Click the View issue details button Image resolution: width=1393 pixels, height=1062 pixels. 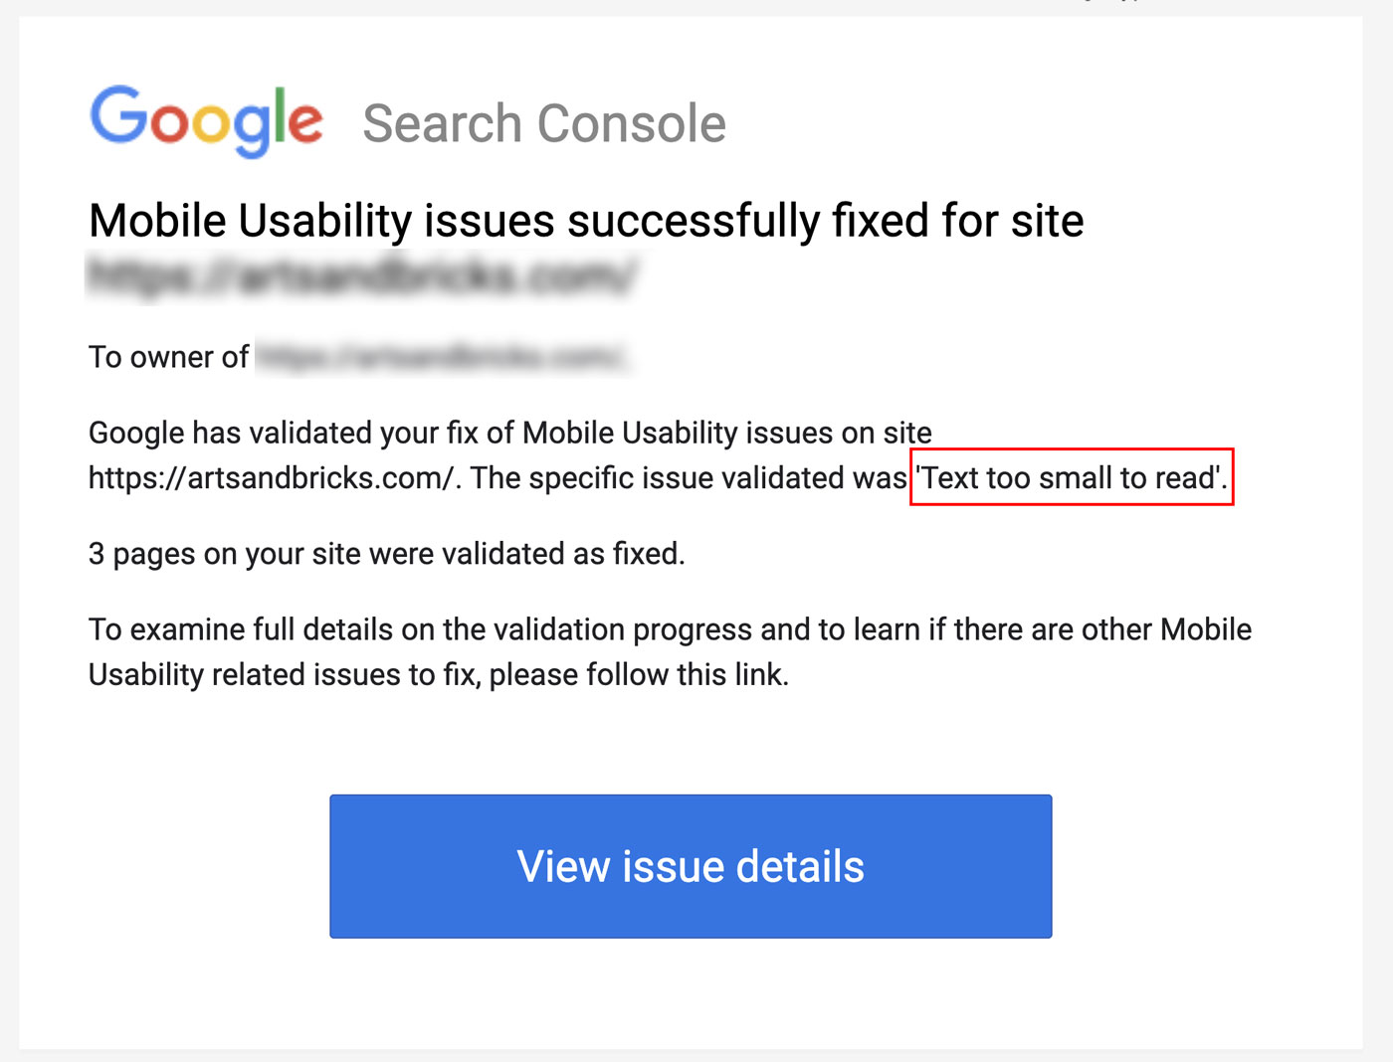pyautogui.click(x=691, y=866)
